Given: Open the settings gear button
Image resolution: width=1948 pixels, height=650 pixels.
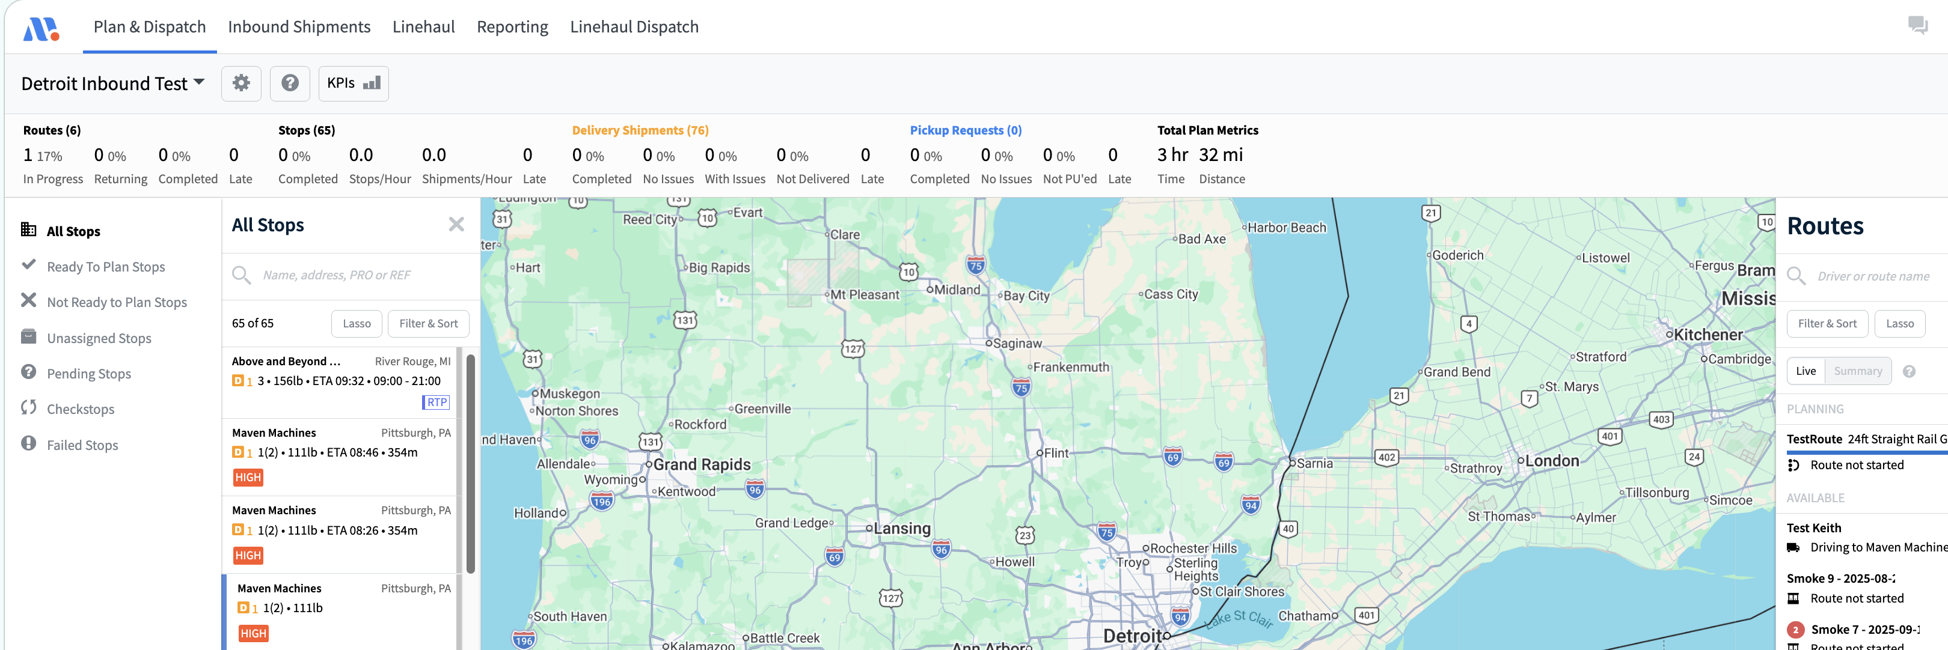Looking at the screenshot, I should 240,83.
